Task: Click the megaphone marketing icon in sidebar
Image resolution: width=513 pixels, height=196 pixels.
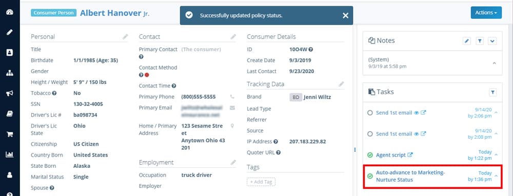Action: [9, 93]
